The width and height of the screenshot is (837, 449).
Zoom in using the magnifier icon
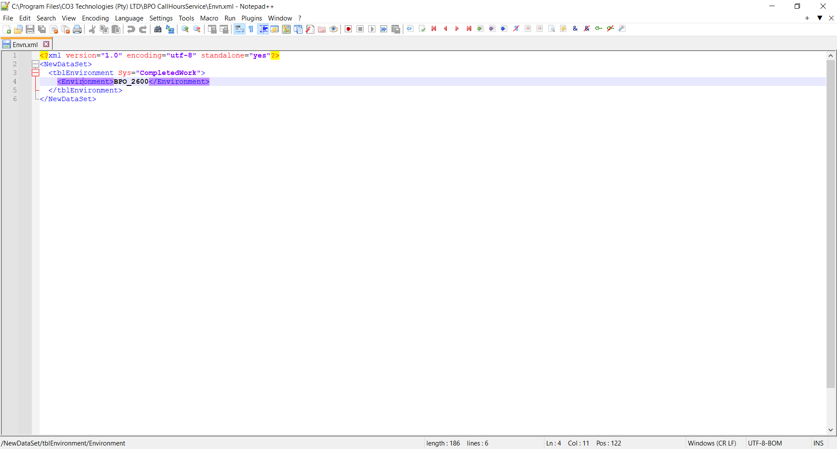185,29
